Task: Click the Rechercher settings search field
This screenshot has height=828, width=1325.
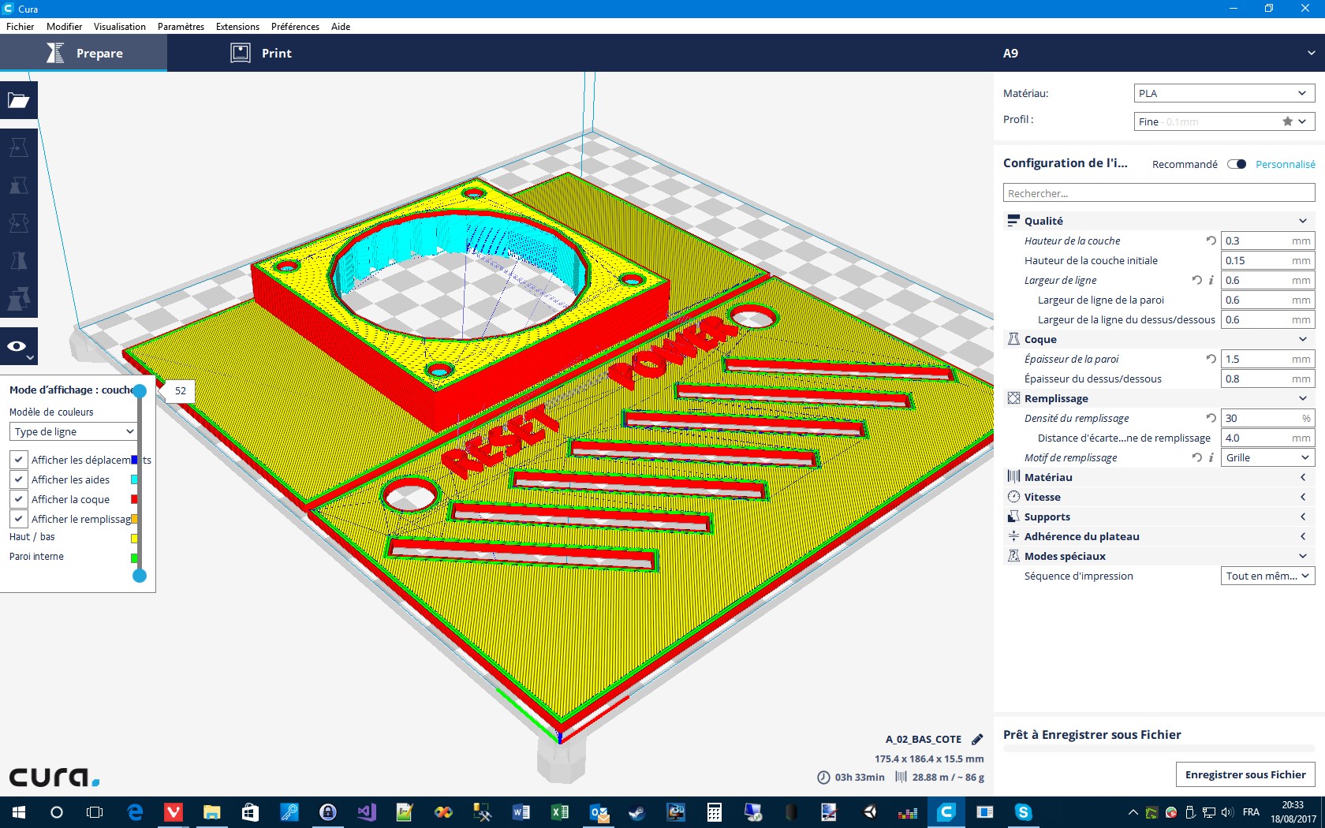Action: click(x=1159, y=192)
